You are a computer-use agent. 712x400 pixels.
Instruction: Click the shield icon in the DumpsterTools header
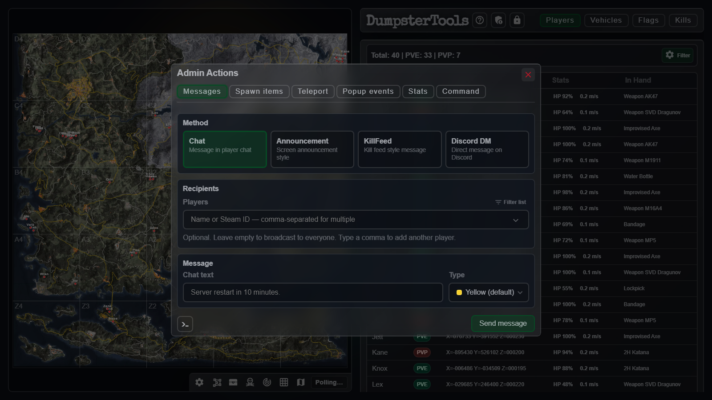click(x=498, y=20)
